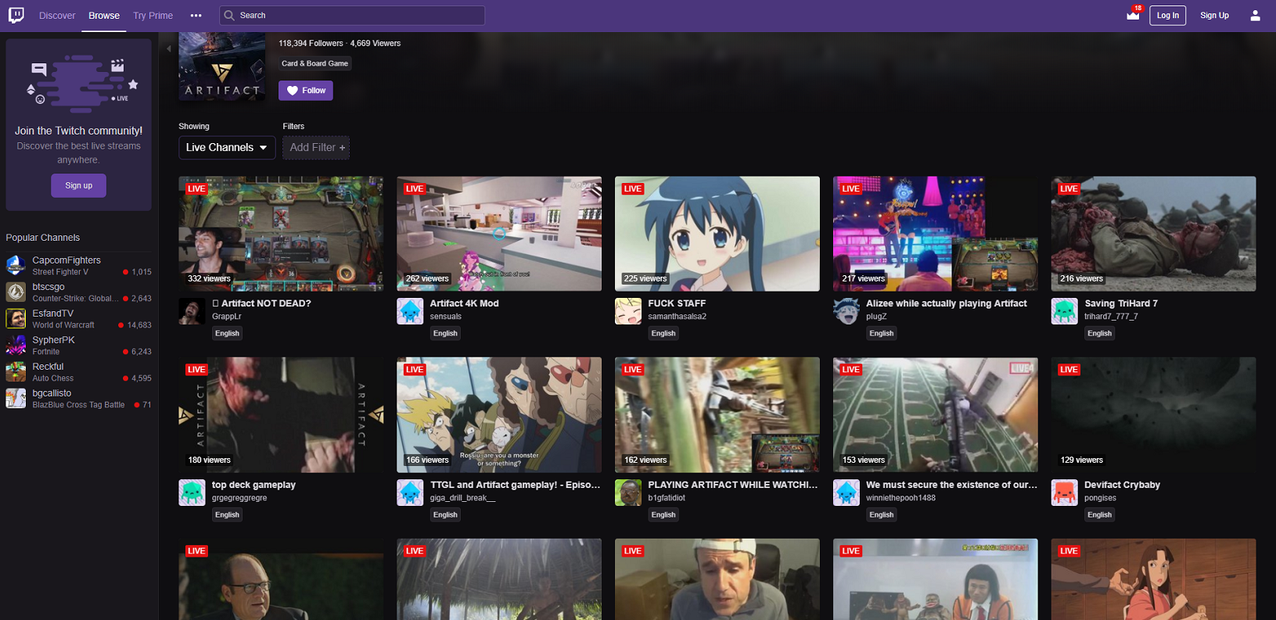Click GrappLr avatar icon
The image size is (1276, 620).
click(x=192, y=311)
